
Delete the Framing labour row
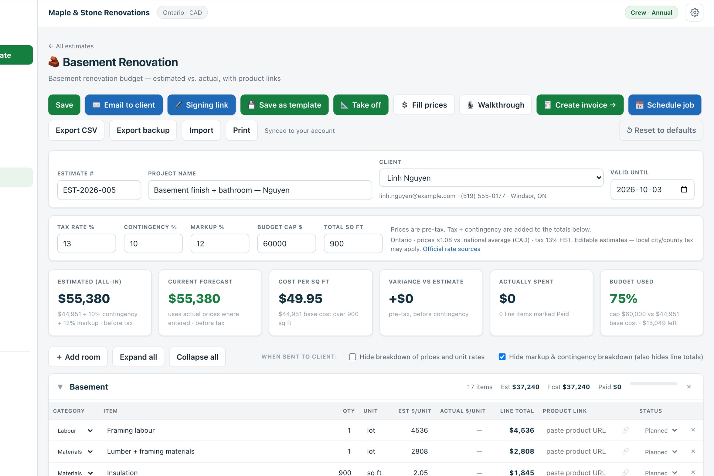pos(693,430)
